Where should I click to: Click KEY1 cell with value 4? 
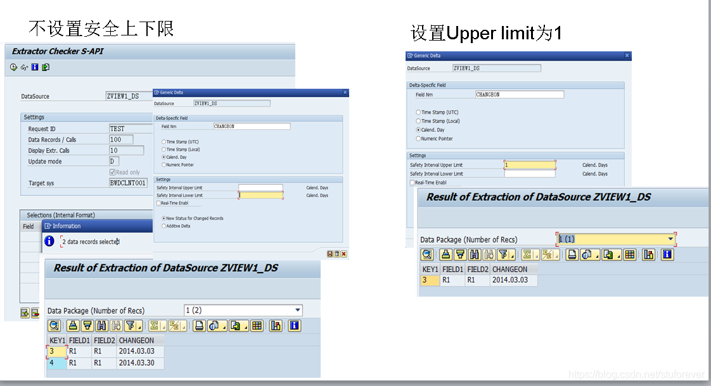(56, 363)
